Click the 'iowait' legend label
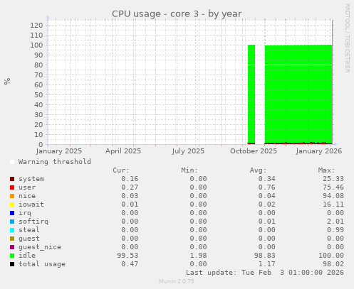 31,205
